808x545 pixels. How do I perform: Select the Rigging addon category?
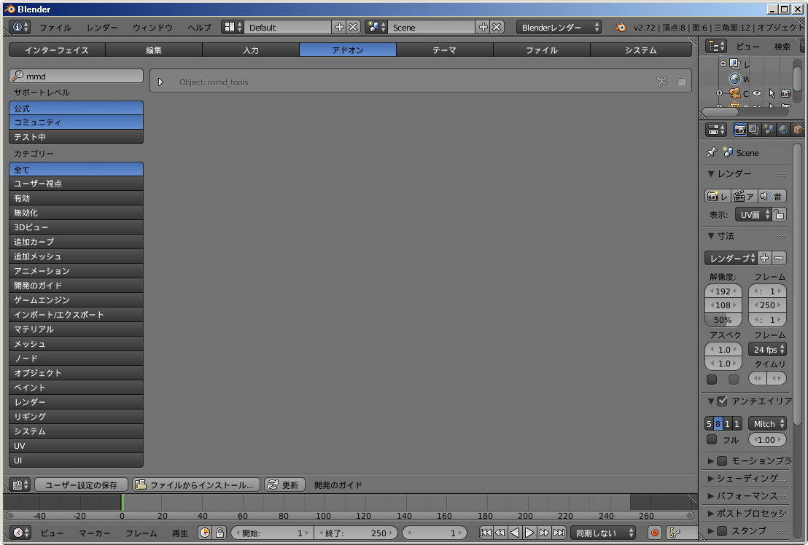tap(77, 416)
